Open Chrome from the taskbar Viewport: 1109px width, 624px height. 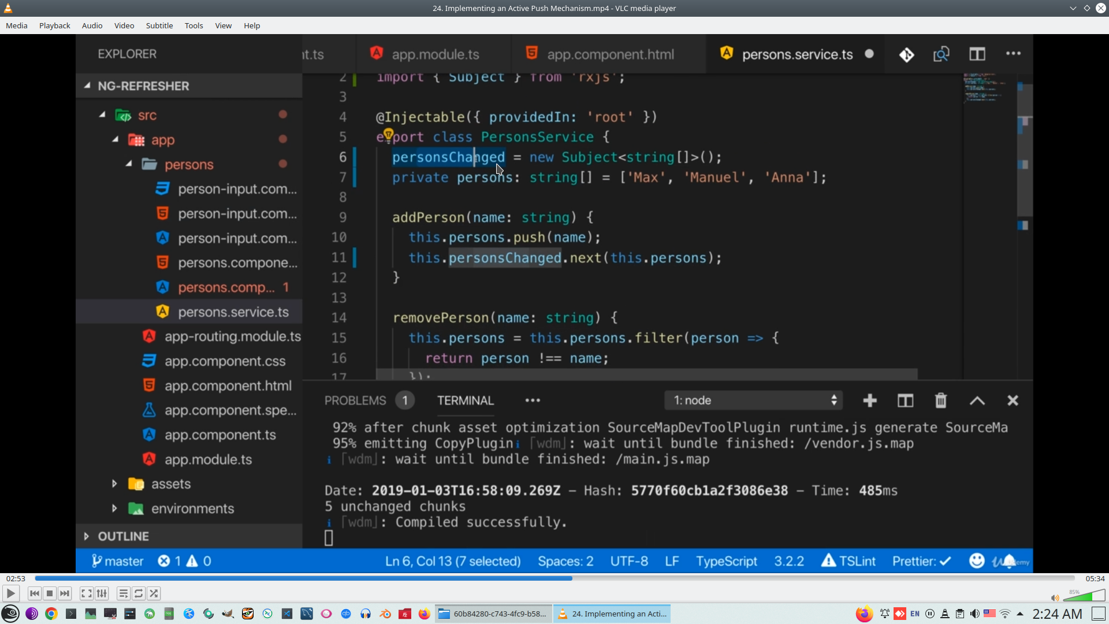[51, 614]
